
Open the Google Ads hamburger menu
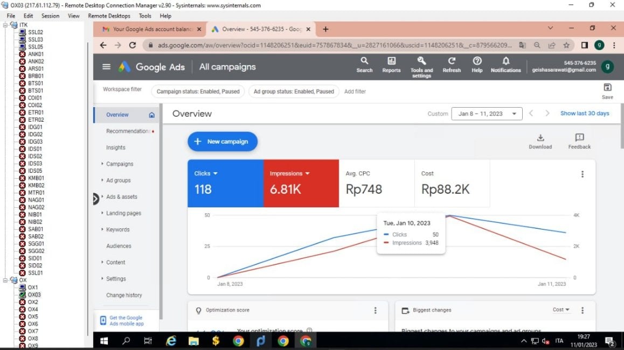pyautogui.click(x=106, y=67)
